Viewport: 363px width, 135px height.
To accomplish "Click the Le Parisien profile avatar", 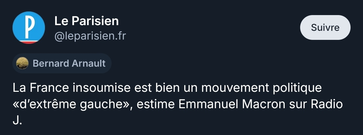I will (29, 28).
